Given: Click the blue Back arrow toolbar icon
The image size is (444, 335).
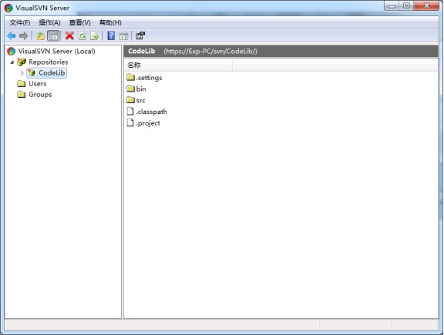Looking at the screenshot, I should [x=12, y=36].
